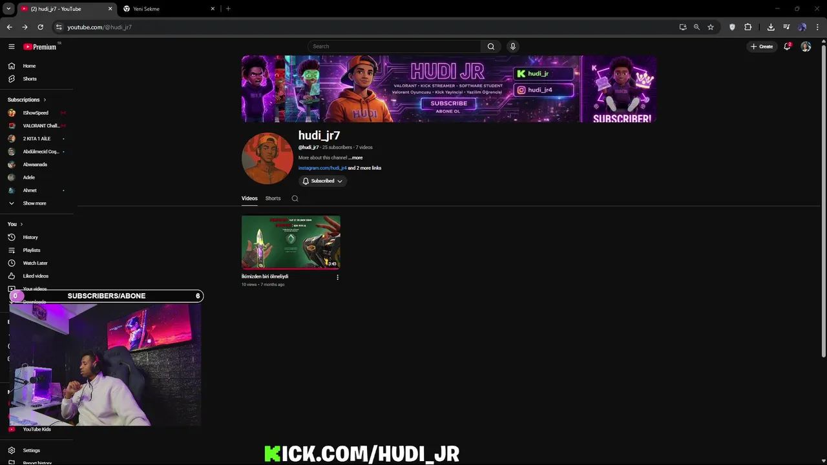Image resolution: width=827 pixels, height=465 pixels.
Task: Open the 2 KITA 1 AİLE channel
Action: 36,139
